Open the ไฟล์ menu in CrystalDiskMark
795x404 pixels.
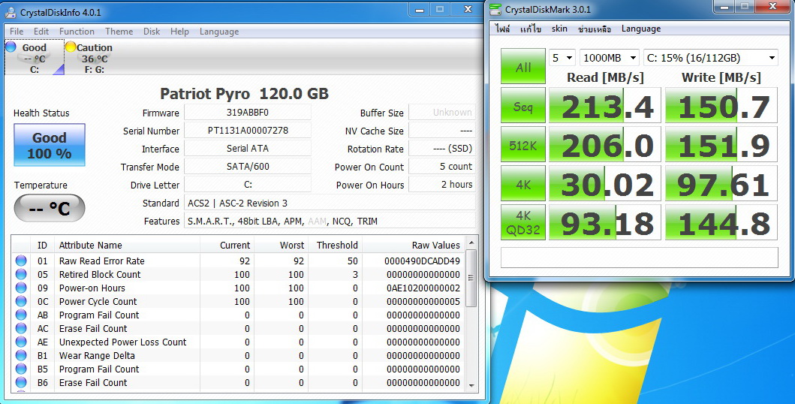coord(502,29)
